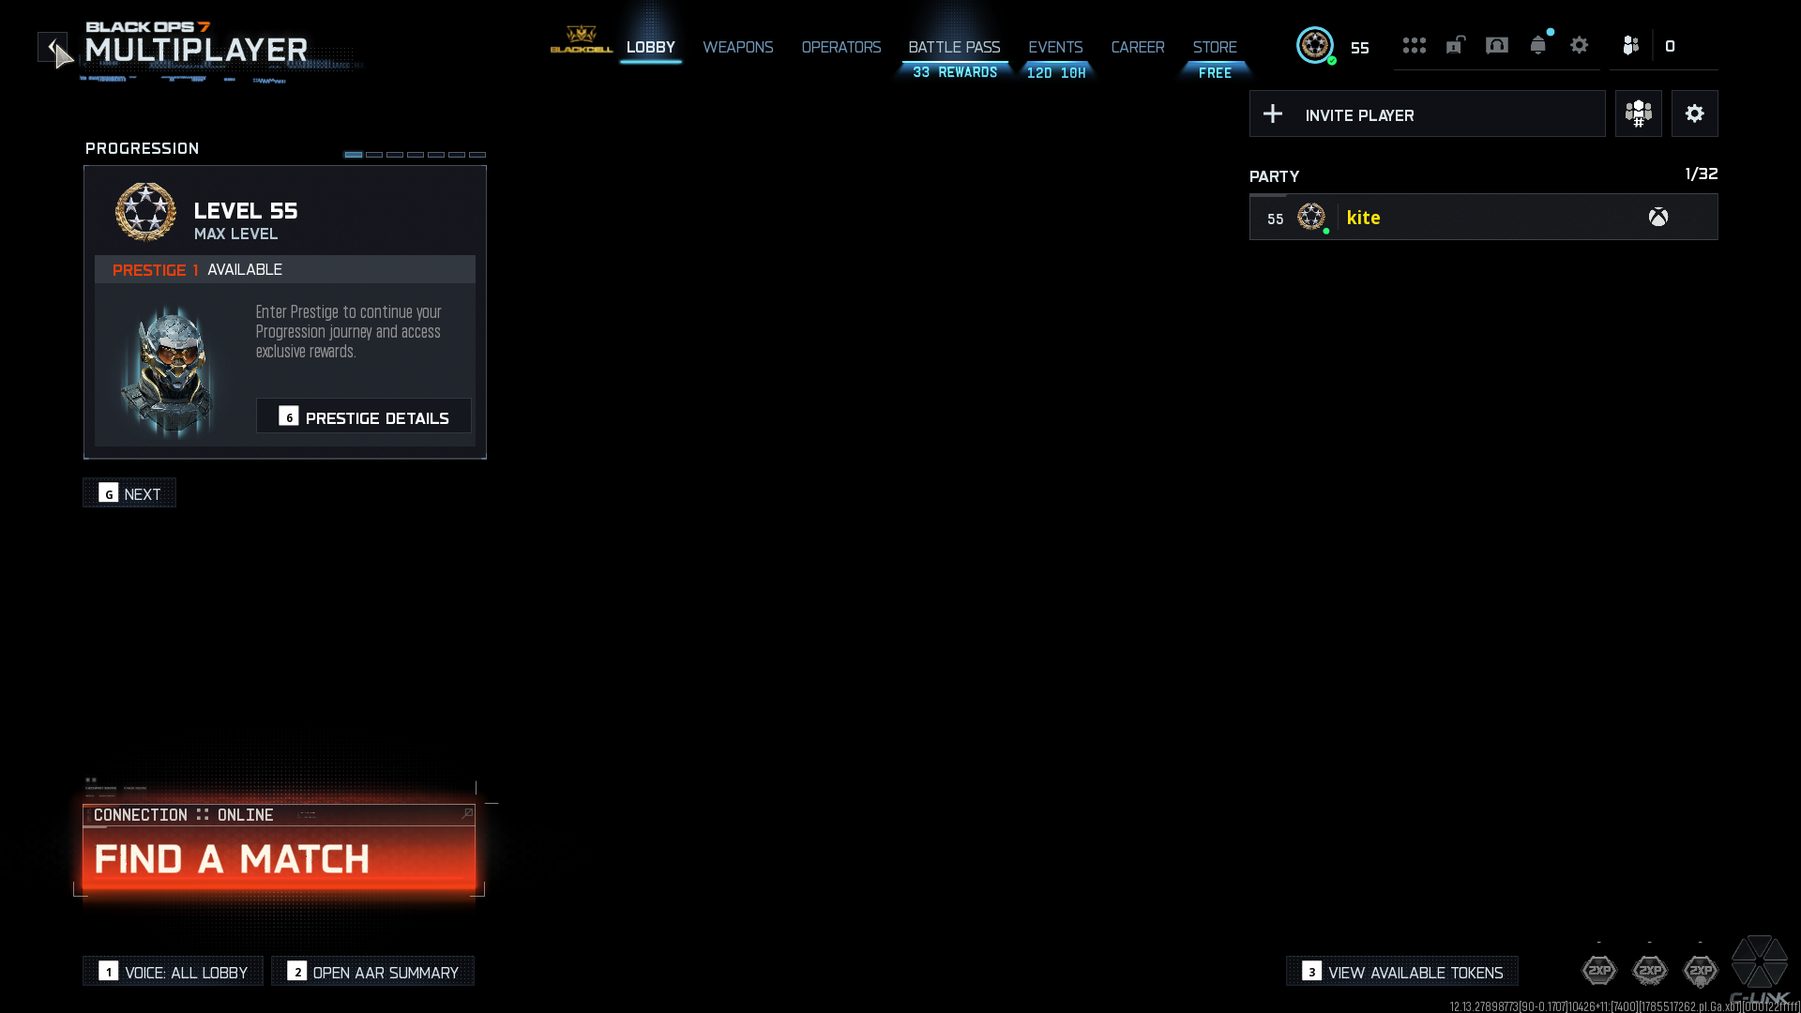Open party settings gear next to Invite Player
The width and height of the screenshot is (1801, 1013).
pos(1695,113)
